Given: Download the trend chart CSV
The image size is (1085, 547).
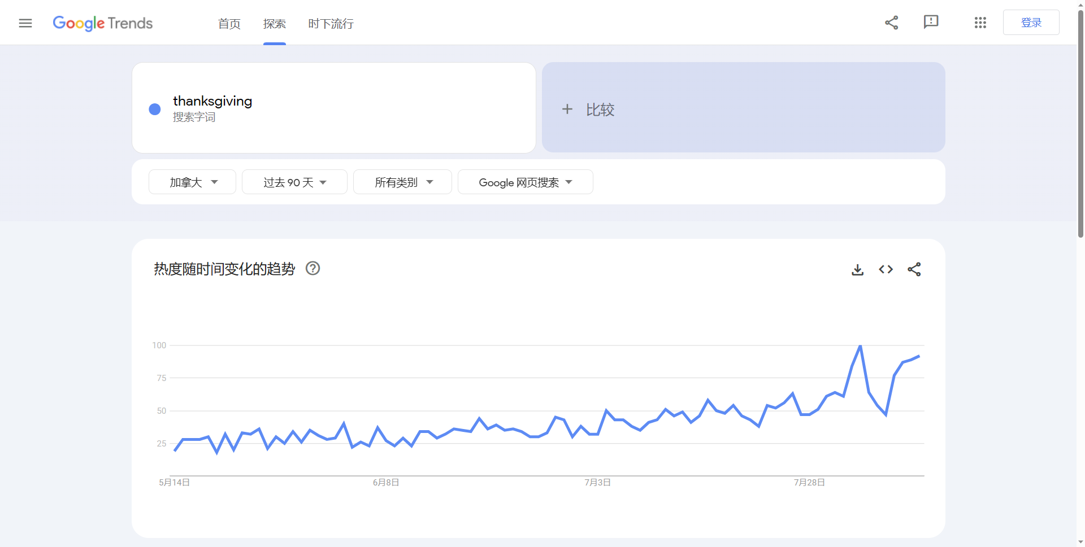Looking at the screenshot, I should point(858,269).
